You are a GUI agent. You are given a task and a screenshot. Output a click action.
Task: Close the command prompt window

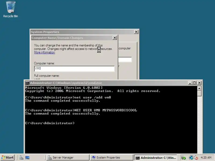tap(199, 83)
